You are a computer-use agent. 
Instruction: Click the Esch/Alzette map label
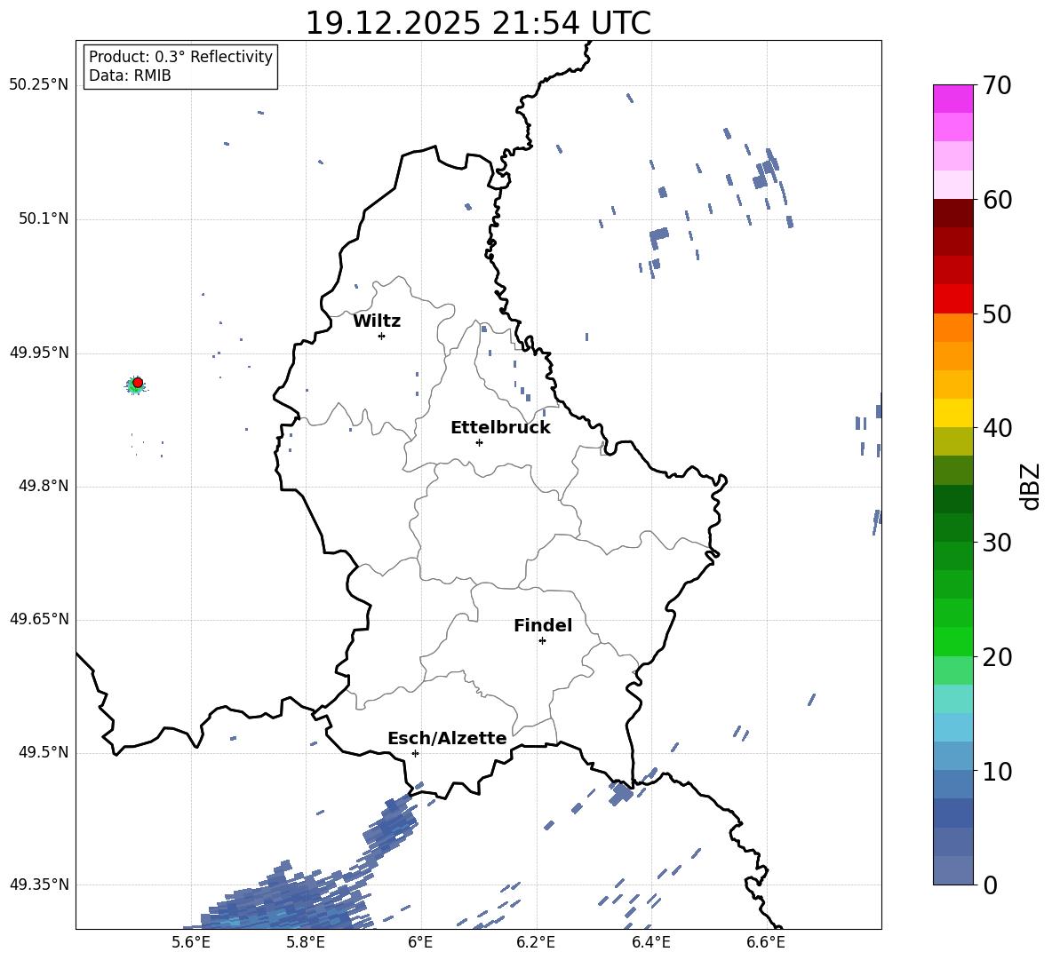click(447, 739)
